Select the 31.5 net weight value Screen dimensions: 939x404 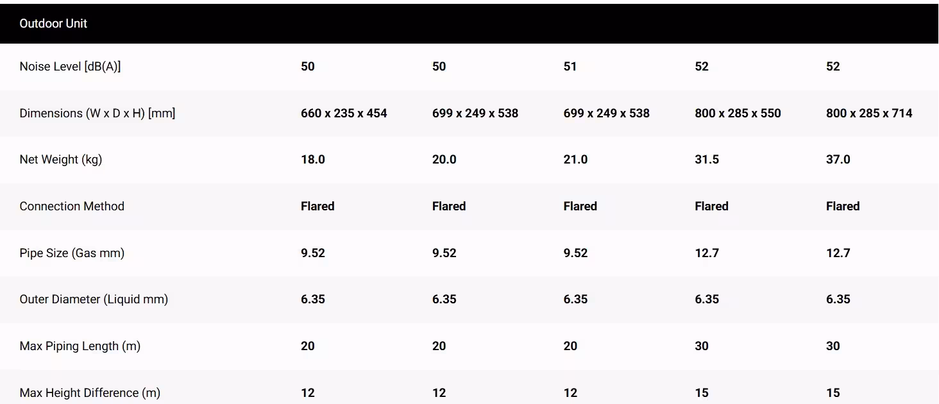coord(707,160)
